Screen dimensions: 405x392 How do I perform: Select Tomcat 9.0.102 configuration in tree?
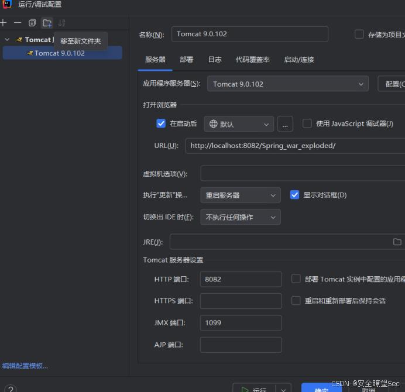[x=62, y=53]
